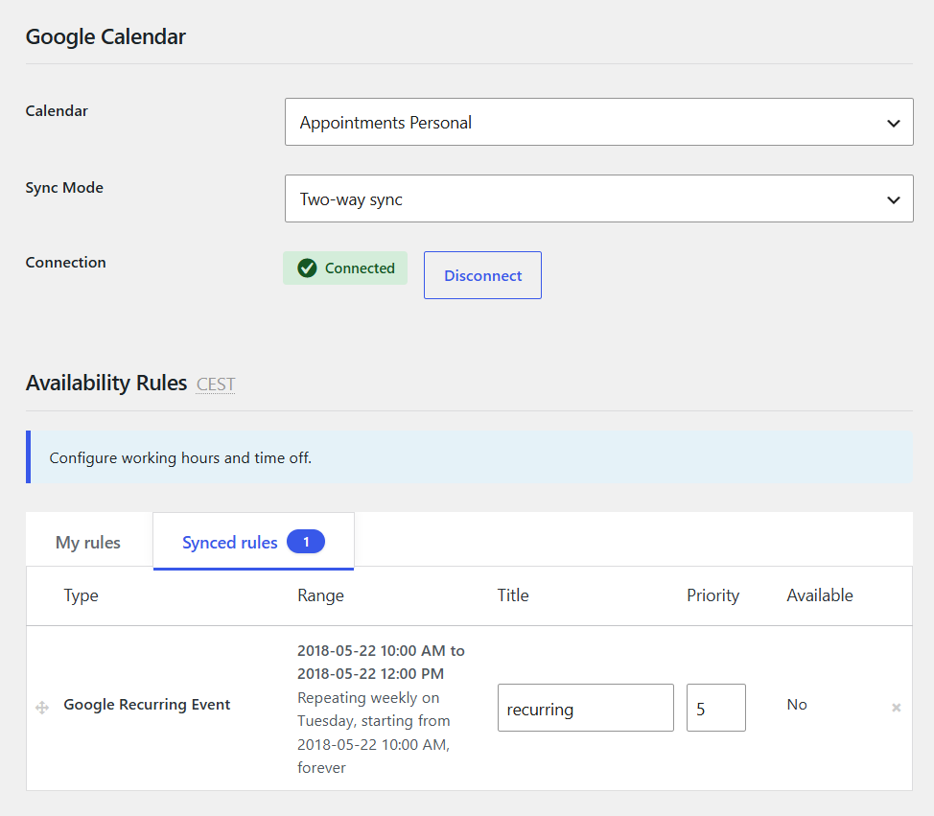Click the Synced rules count badge
Image resolution: width=934 pixels, height=816 pixels.
coord(306,542)
